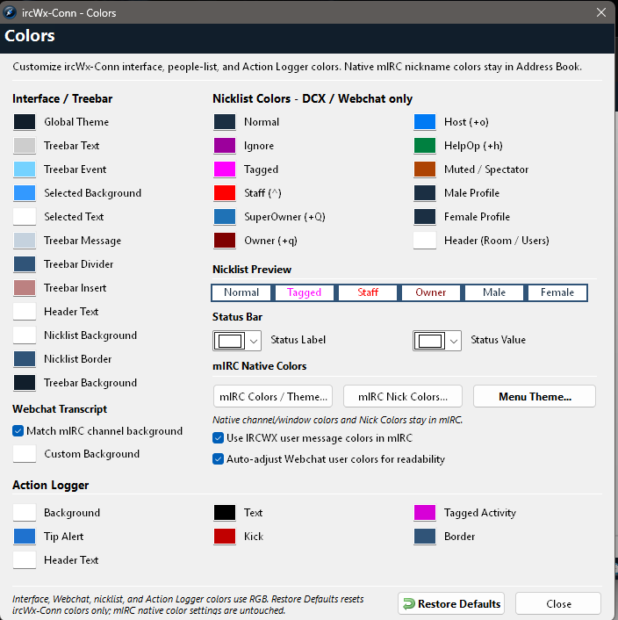Image resolution: width=618 pixels, height=620 pixels.
Task: Edit the Kick color swatch
Action: pyautogui.click(x=225, y=537)
